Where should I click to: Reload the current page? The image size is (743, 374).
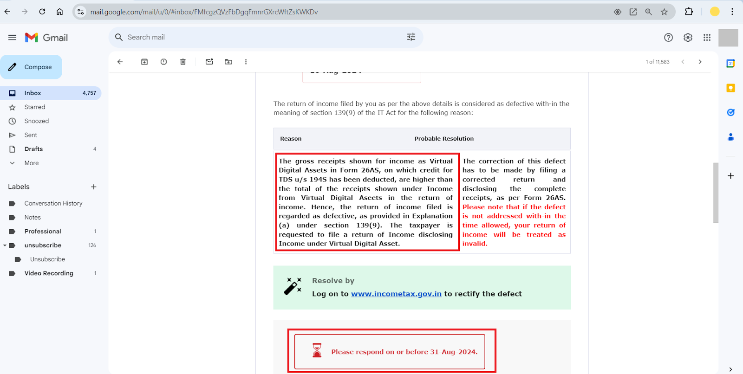pyautogui.click(x=42, y=12)
